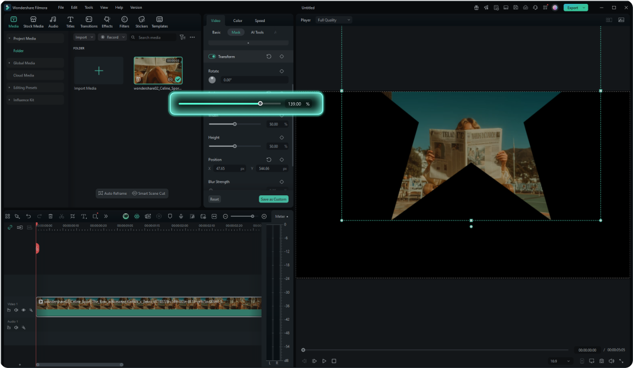This screenshot has height=368, width=633.
Task: Open the File menu
Action: coord(61,8)
